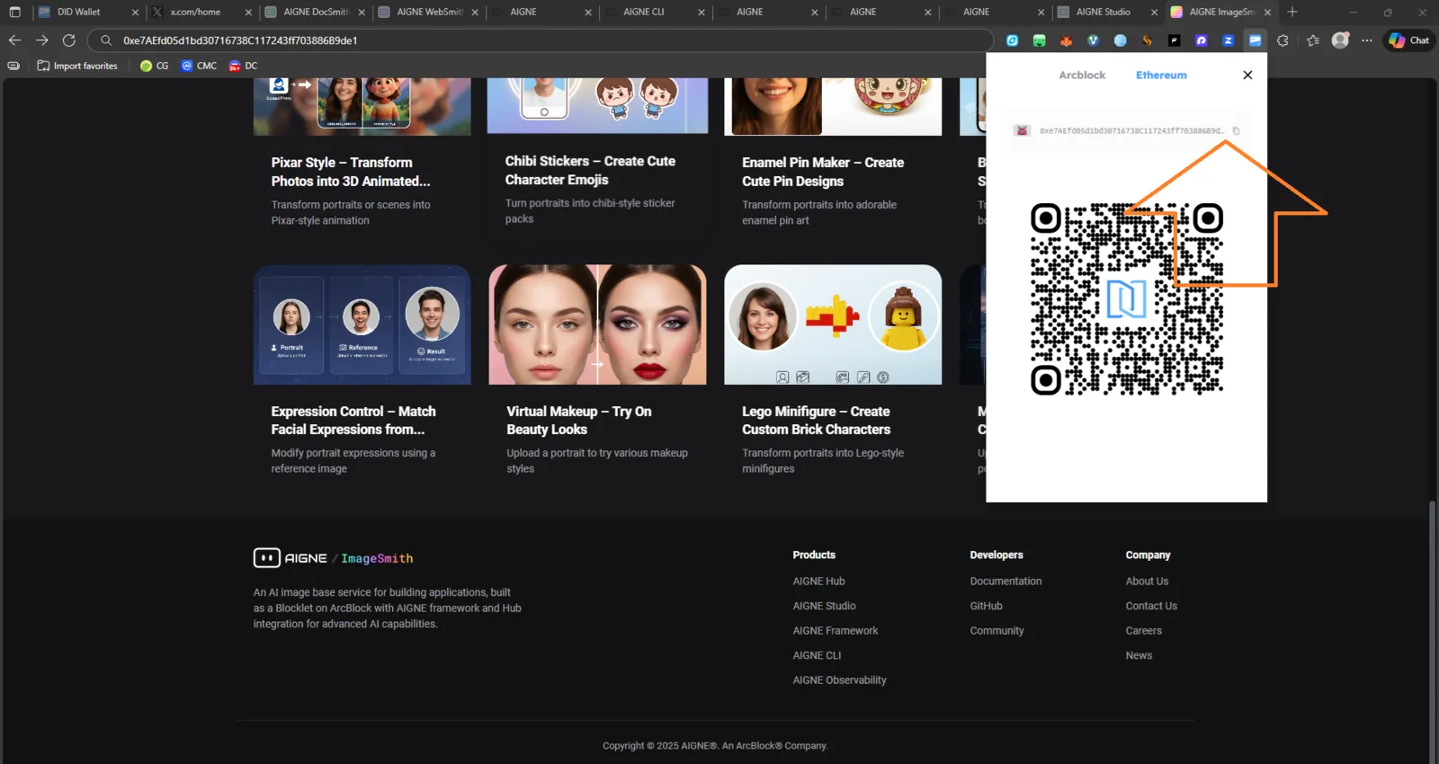Select the Ethereum tab in wallet popup
This screenshot has height=764, width=1439.
point(1161,76)
